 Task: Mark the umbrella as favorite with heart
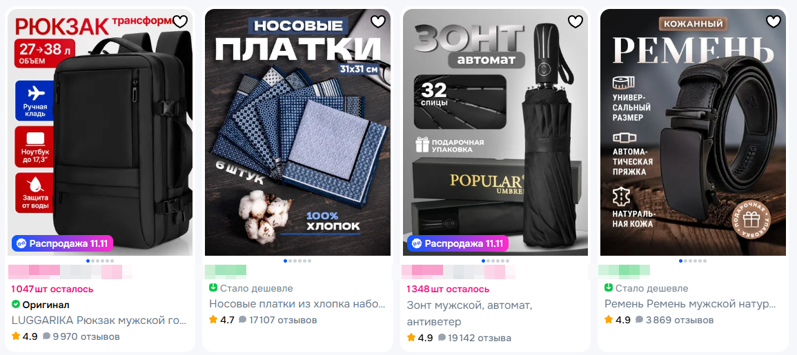click(575, 21)
